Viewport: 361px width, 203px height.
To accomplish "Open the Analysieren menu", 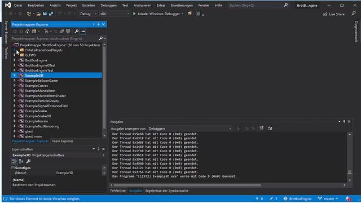I will coord(142,5).
